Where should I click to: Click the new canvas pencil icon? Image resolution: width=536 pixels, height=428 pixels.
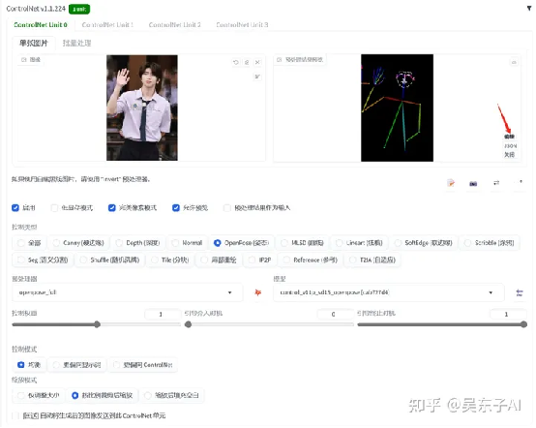451,183
